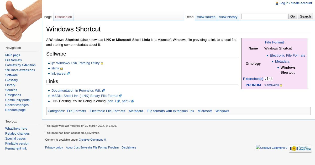Click the lock icon next to liblnk

click(62, 68)
